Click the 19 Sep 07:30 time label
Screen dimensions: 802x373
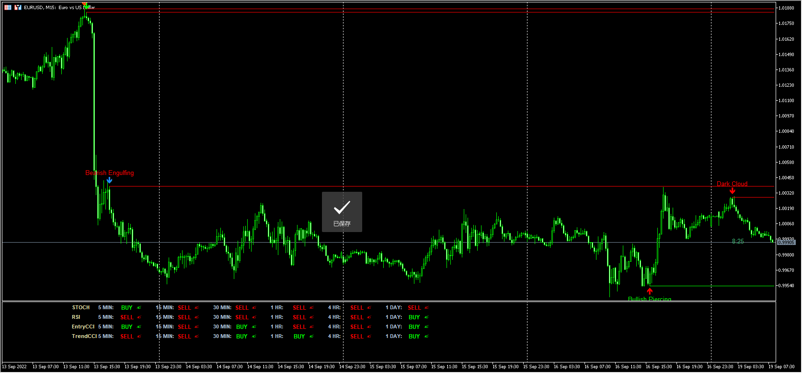(781, 367)
